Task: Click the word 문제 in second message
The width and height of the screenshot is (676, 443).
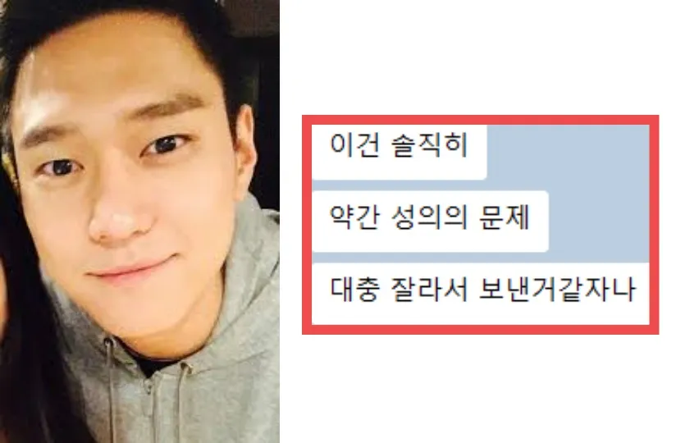Action: point(504,217)
